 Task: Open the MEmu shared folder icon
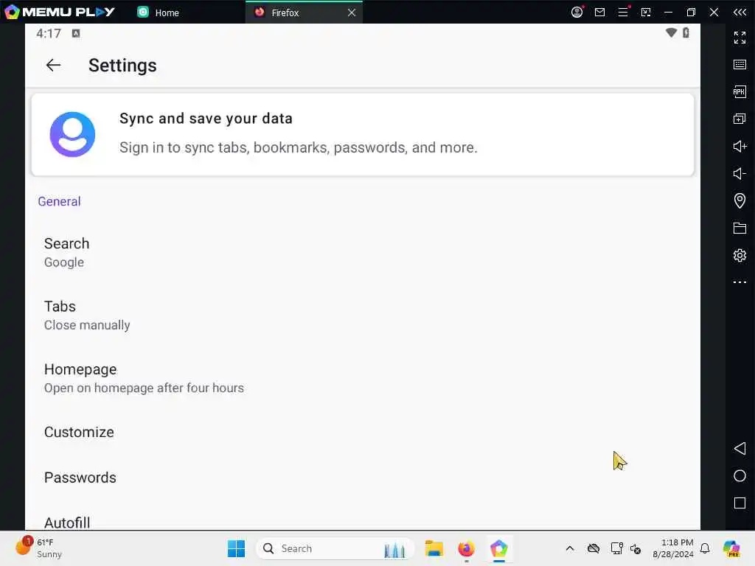[x=740, y=228]
